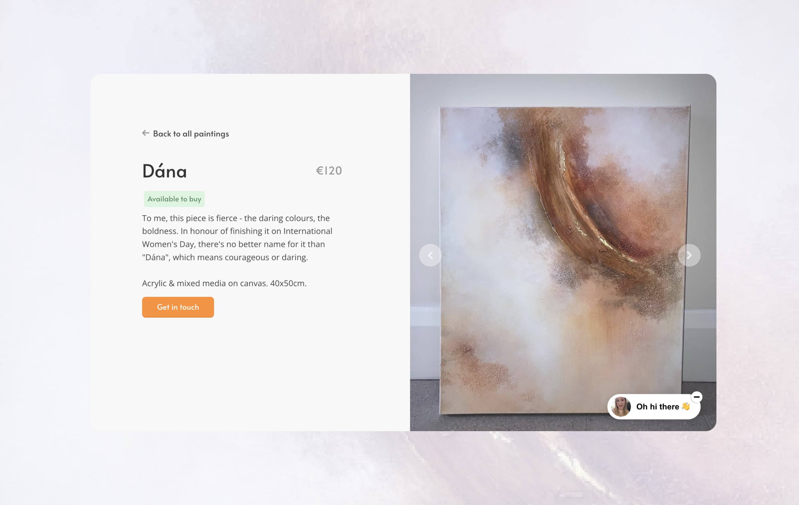This screenshot has height=505, width=799.
Task: Go back to all paintings
Action: point(185,134)
